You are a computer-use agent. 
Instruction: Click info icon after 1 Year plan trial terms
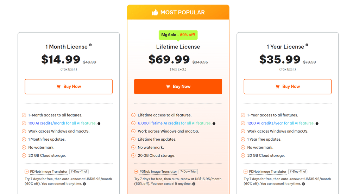tap(303, 184)
